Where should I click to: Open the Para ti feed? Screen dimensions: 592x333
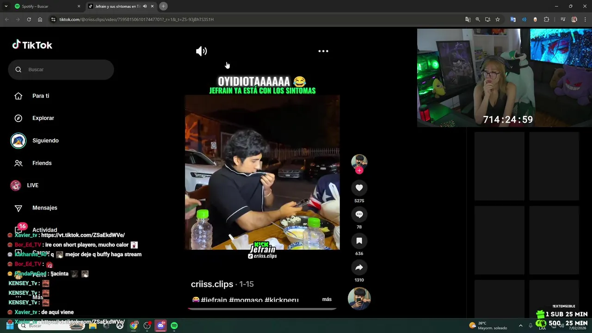(x=41, y=96)
